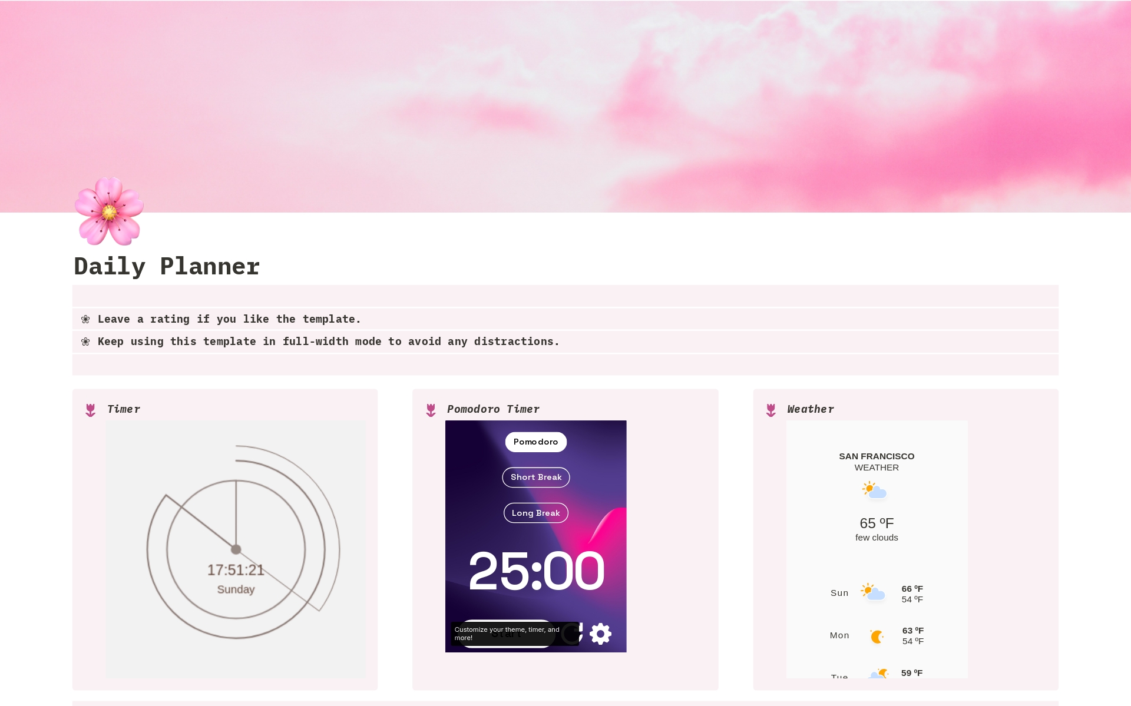Open Pomodoro timer settings gear
Image resolution: width=1131 pixels, height=706 pixels.
[x=600, y=634]
